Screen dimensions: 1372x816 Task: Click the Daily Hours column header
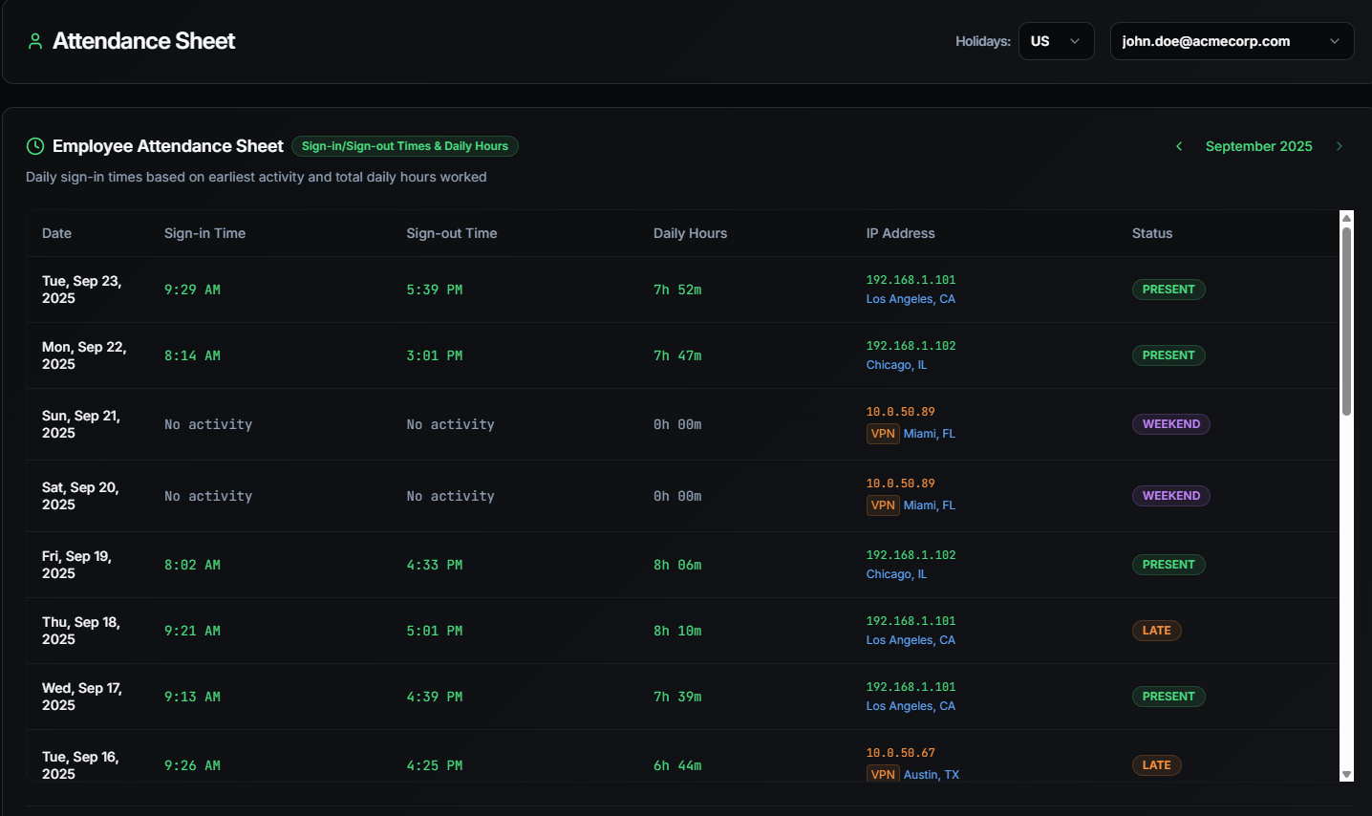(690, 233)
